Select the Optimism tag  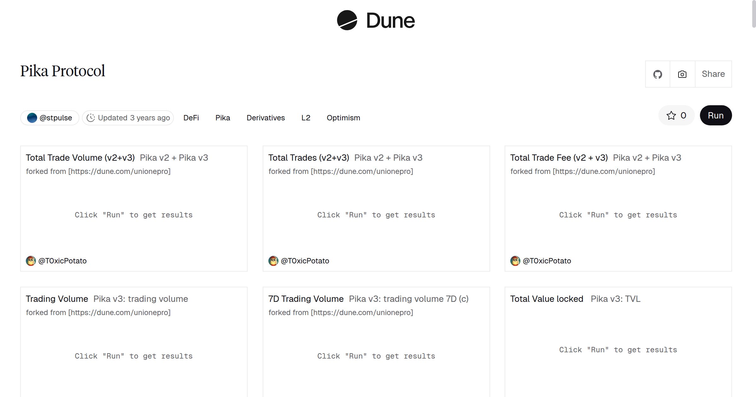point(343,118)
